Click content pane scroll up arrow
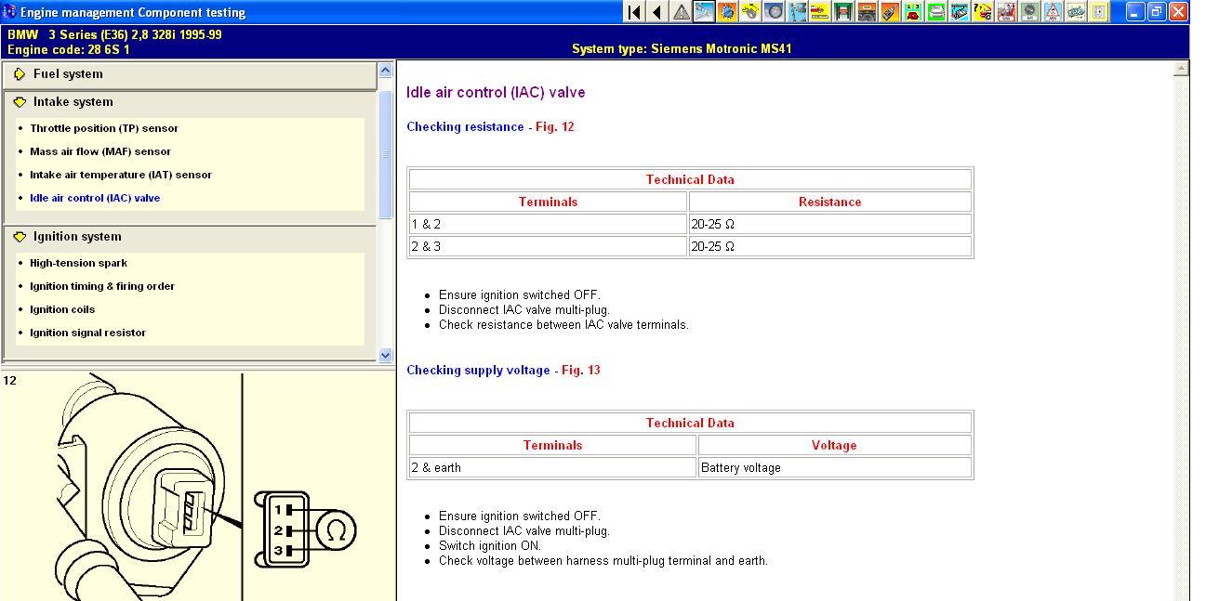 point(1182,69)
